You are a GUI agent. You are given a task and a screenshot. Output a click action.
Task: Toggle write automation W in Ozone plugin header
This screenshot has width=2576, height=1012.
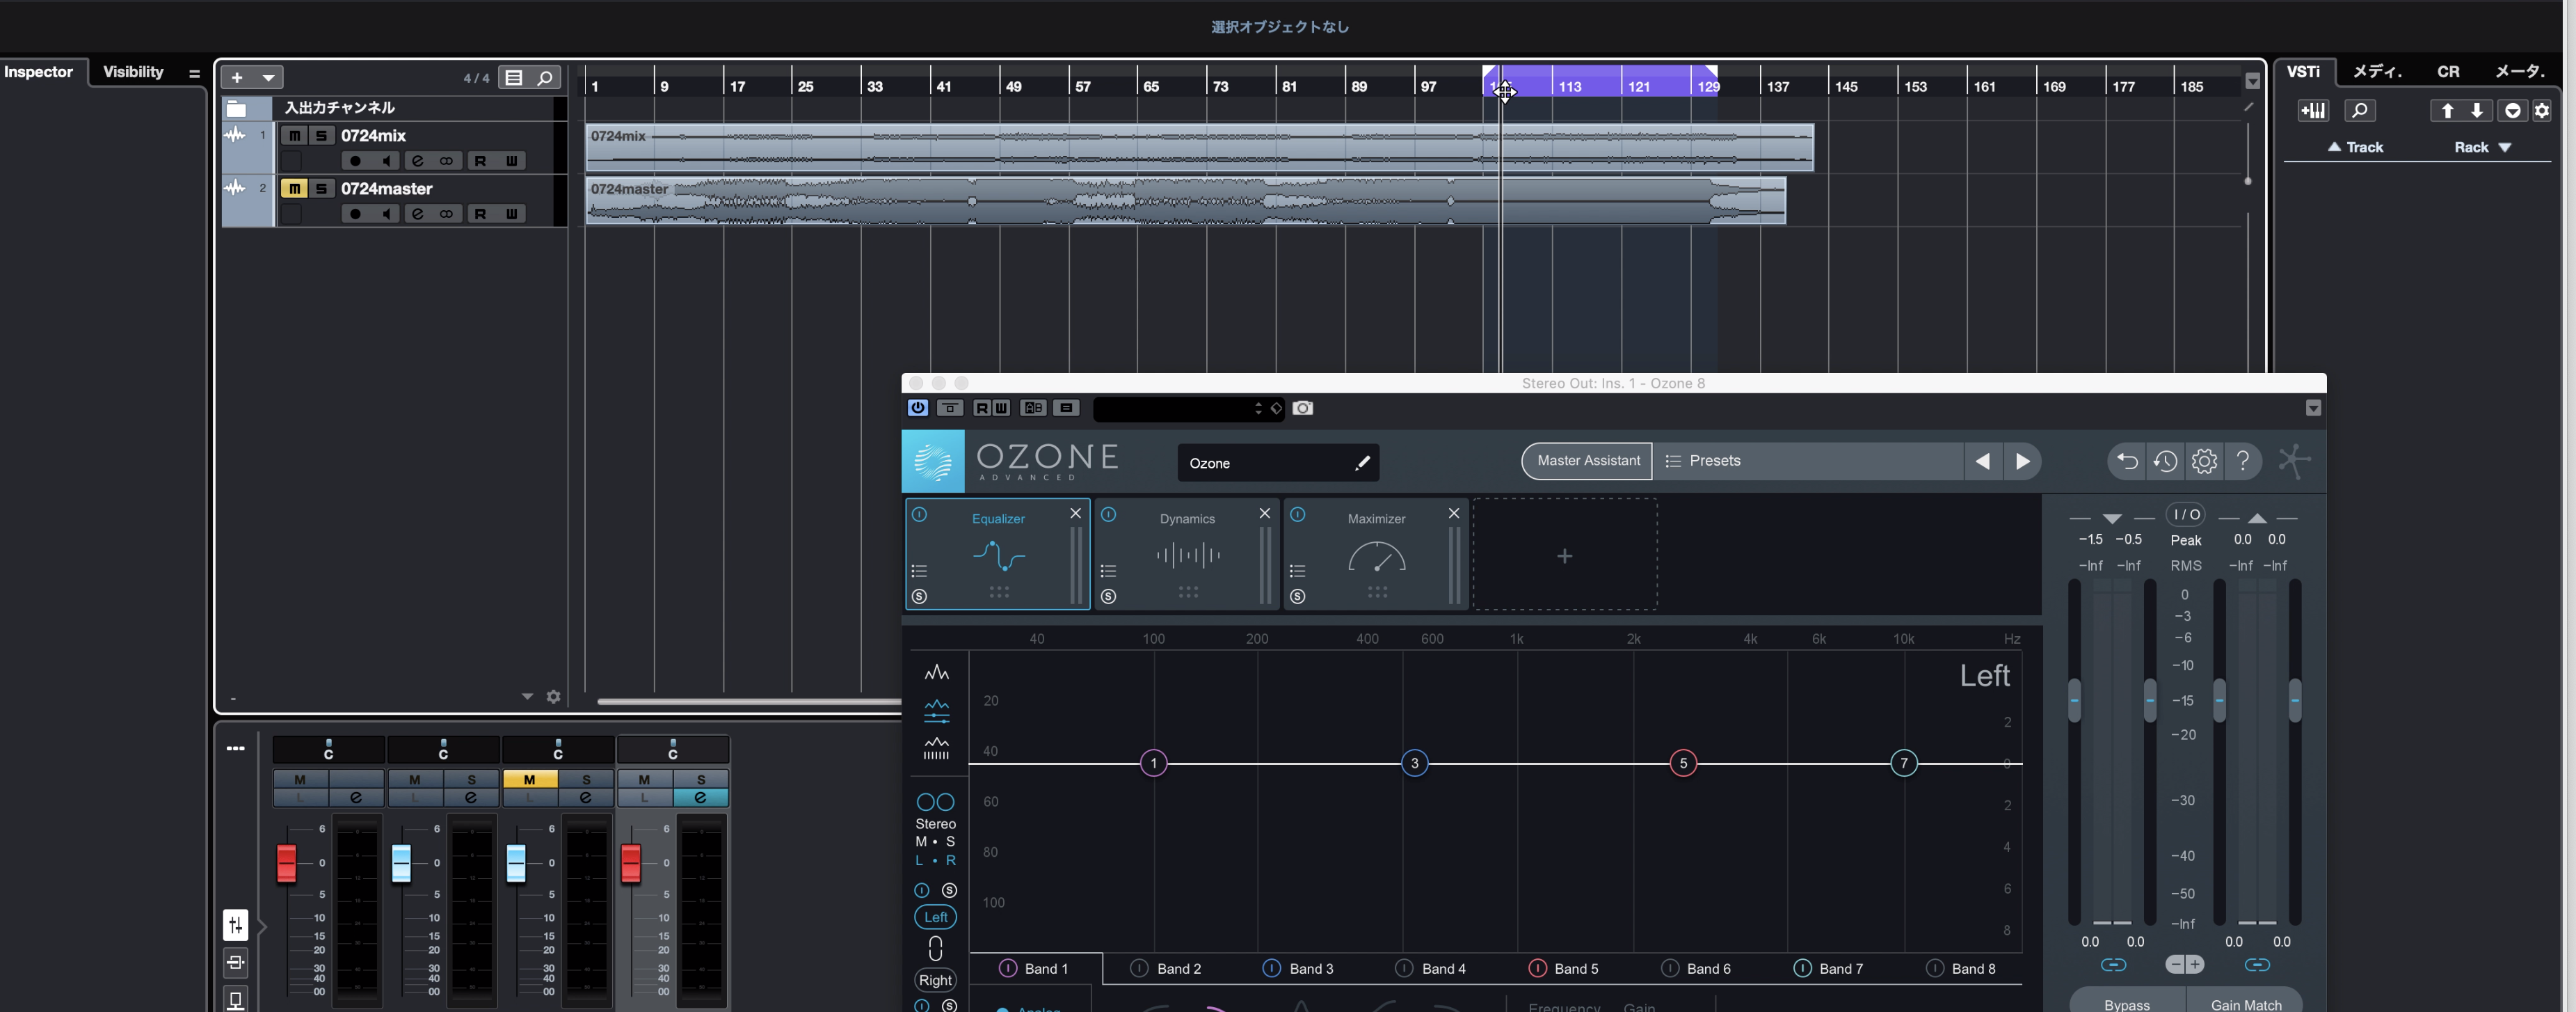1001,407
